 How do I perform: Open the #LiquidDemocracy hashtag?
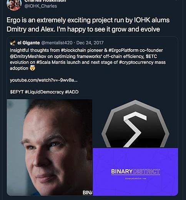(x=44, y=92)
